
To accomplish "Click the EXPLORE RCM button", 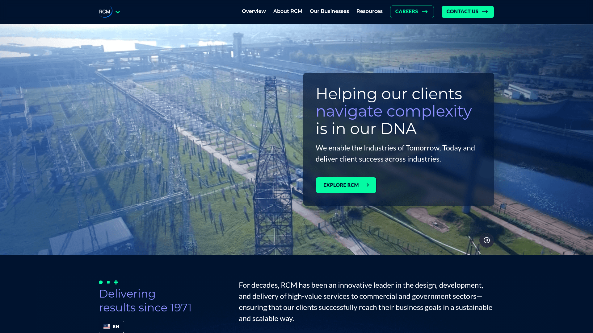I will (x=346, y=185).
